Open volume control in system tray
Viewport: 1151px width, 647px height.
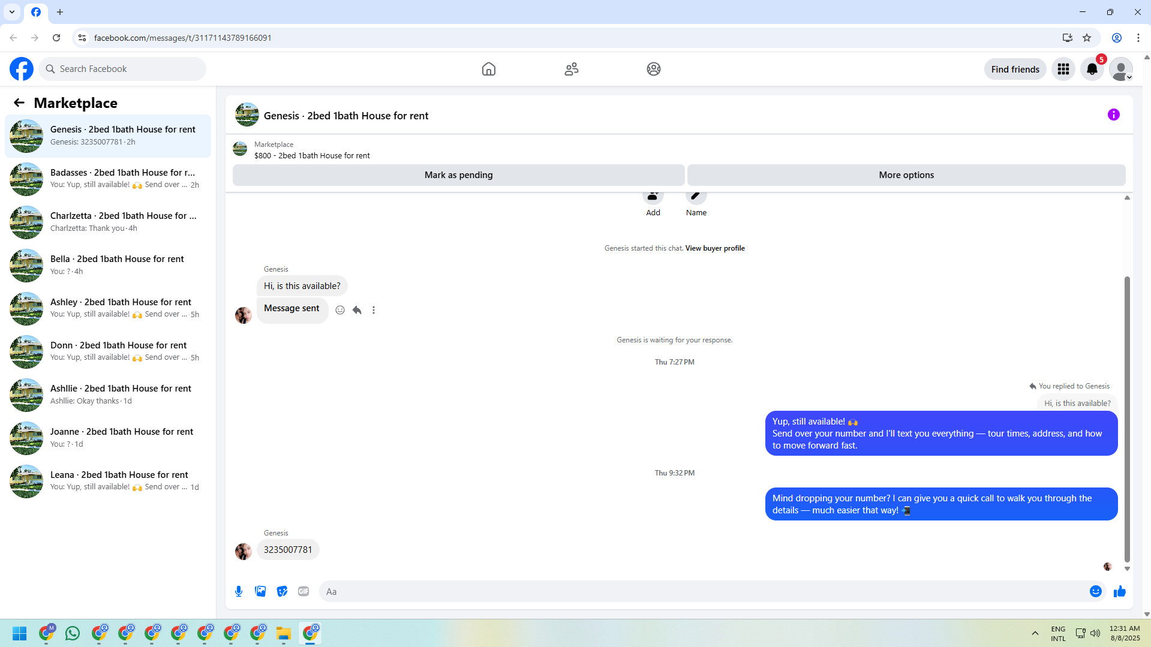click(1095, 633)
